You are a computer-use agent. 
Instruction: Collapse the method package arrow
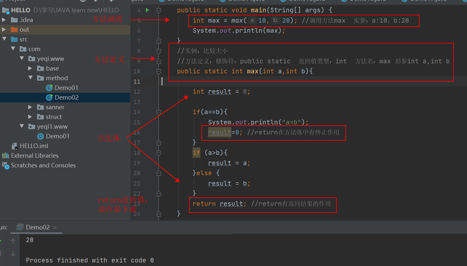coord(30,78)
